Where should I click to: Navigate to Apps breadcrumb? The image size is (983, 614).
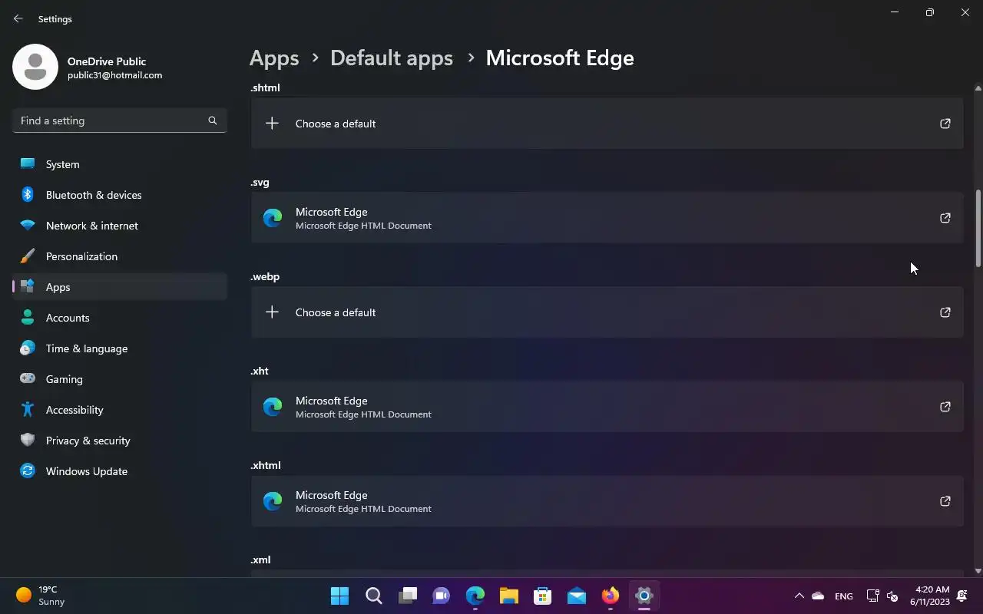pos(274,58)
